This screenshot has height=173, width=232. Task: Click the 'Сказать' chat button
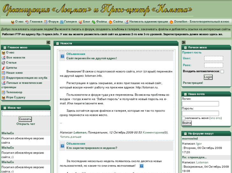pos(25,119)
